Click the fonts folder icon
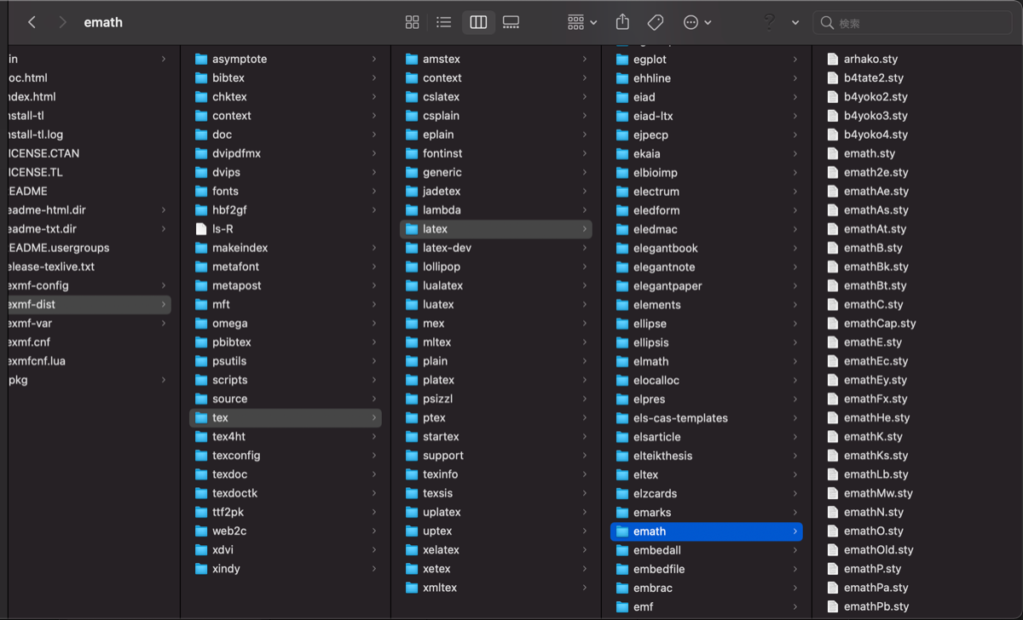Viewport: 1023px width, 620px height. point(201,191)
